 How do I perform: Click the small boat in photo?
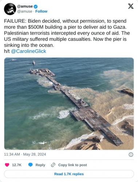pyautogui.click(x=33, y=63)
